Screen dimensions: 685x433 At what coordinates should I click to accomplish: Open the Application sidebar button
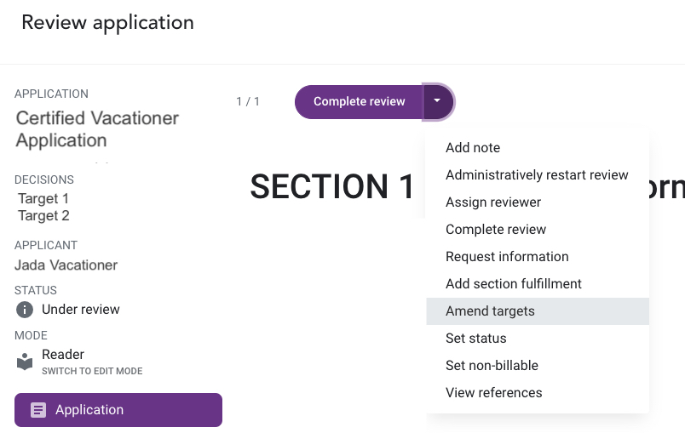tap(118, 410)
